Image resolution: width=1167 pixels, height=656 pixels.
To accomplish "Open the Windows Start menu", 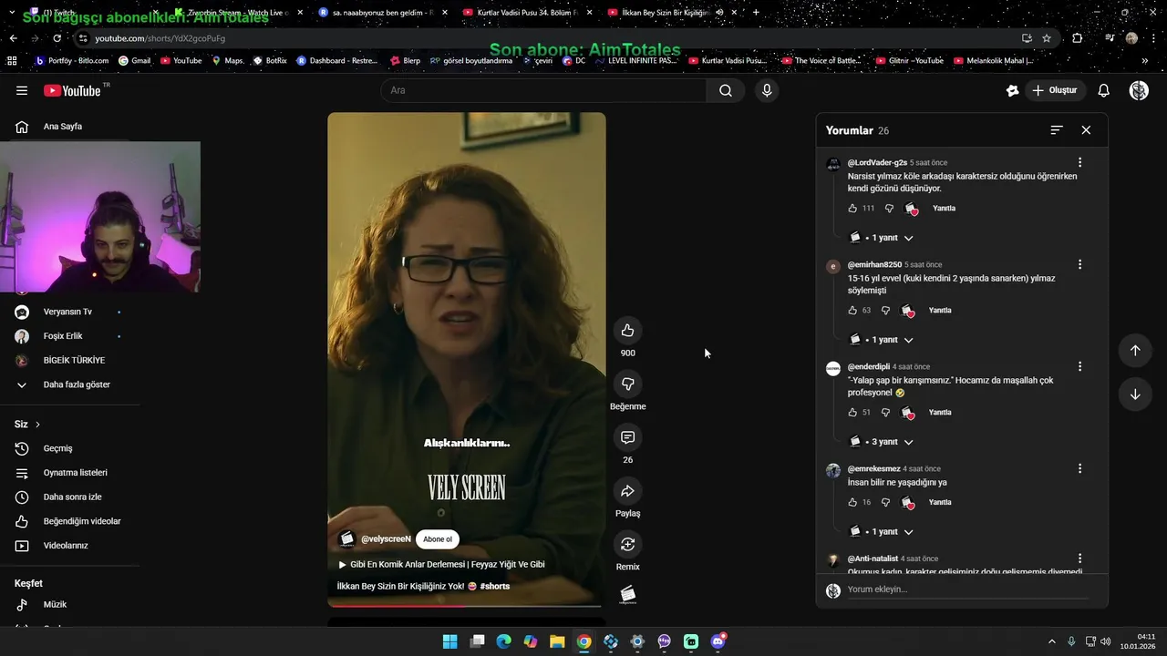I will click(x=450, y=641).
